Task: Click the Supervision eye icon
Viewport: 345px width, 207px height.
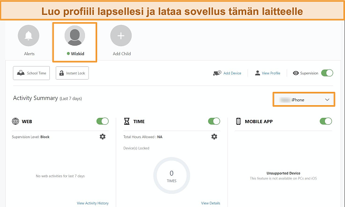Action: 296,73
